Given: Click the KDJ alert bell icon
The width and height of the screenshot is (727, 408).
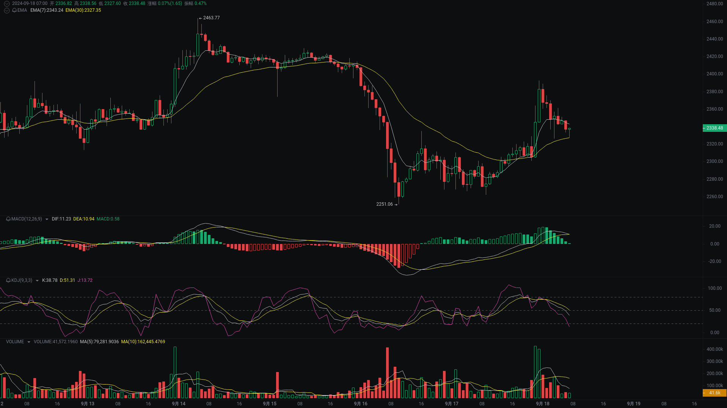Looking at the screenshot, I should (8, 280).
